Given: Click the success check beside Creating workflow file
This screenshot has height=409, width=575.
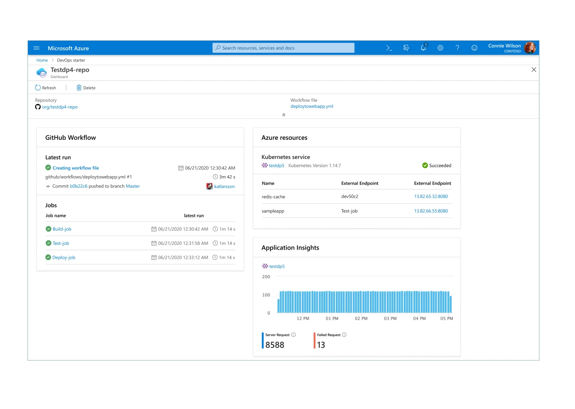Looking at the screenshot, I should tap(48, 168).
